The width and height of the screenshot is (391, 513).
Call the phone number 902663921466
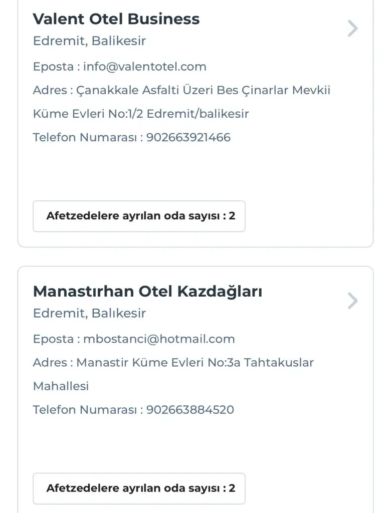[188, 137]
